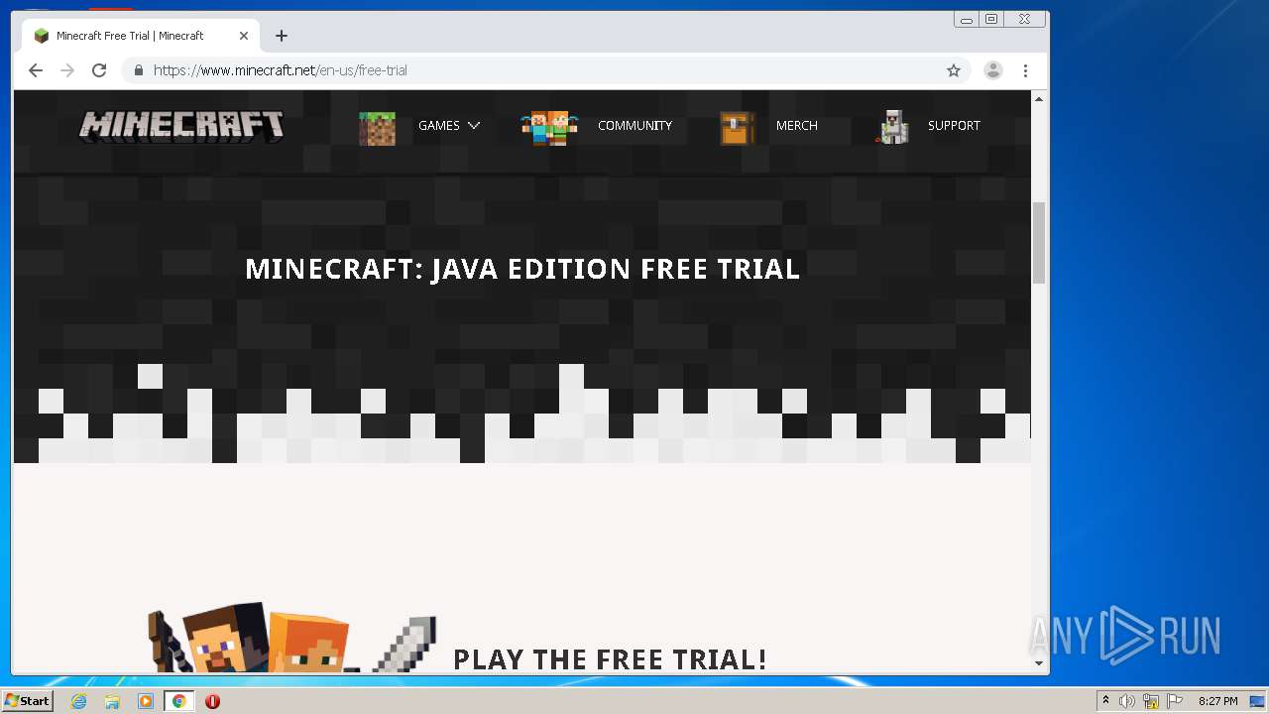1269x714 pixels.
Task: Click the 'Play the Free Trial!' heading
Action: coord(610,659)
